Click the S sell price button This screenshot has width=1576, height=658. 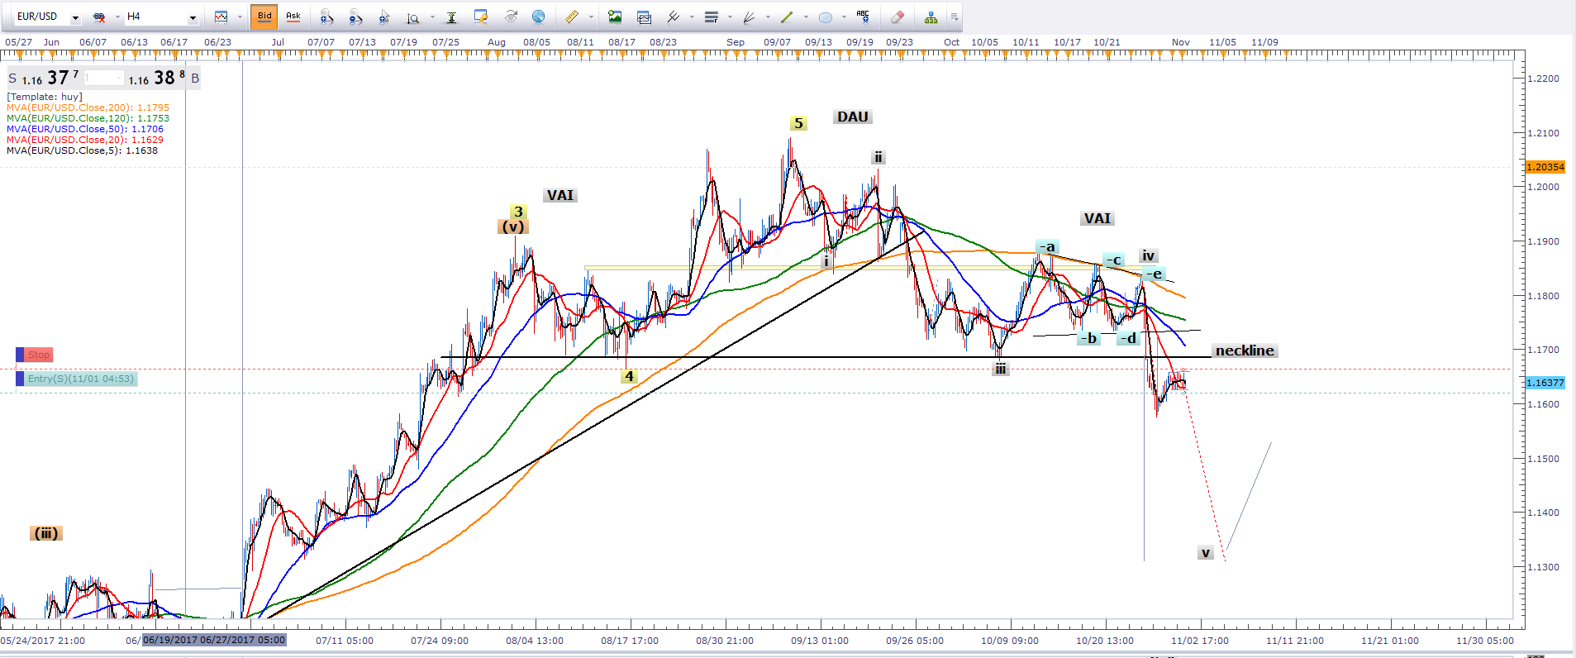coord(12,79)
